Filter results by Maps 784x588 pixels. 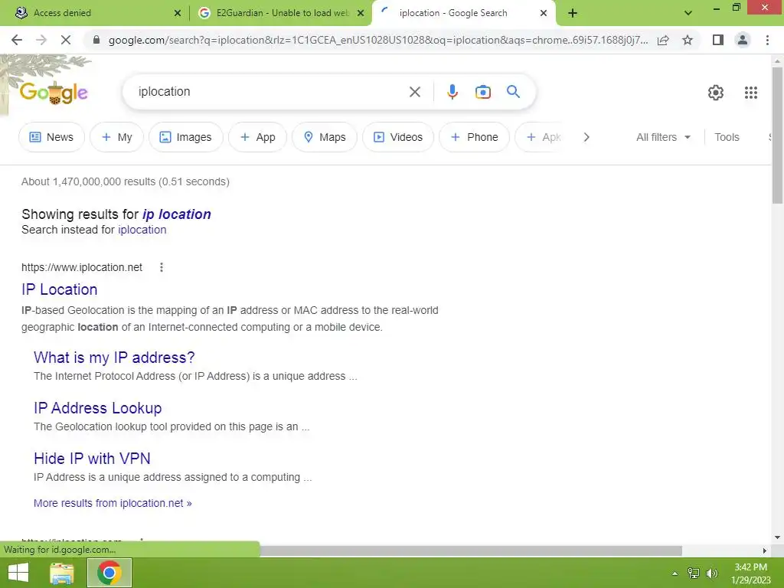[x=325, y=137]
